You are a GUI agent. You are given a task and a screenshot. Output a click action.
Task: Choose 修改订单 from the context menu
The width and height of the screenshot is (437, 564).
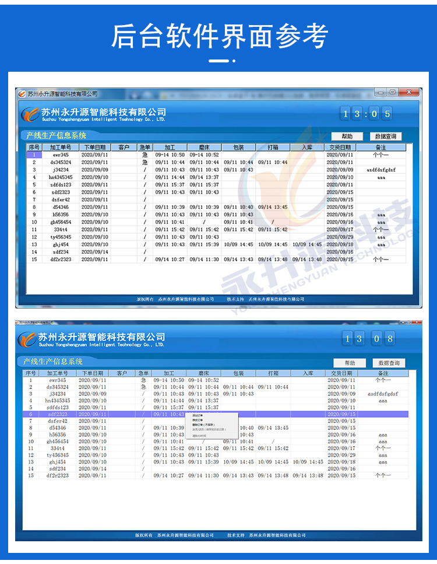[x=198, y=420]
